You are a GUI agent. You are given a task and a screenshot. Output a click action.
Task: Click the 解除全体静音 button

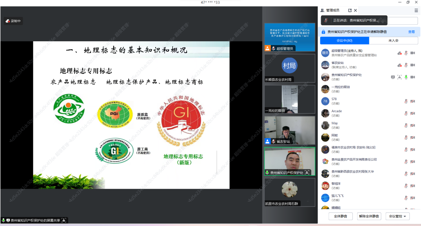(x=369, y=216)
